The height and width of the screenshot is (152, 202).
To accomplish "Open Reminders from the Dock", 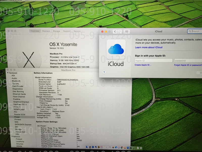I will coord(108,147).
